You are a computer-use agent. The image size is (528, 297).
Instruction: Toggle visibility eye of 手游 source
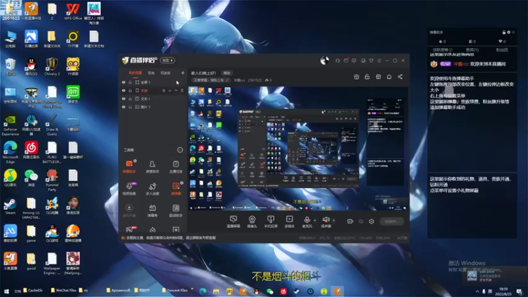click(x=123, y=90)
